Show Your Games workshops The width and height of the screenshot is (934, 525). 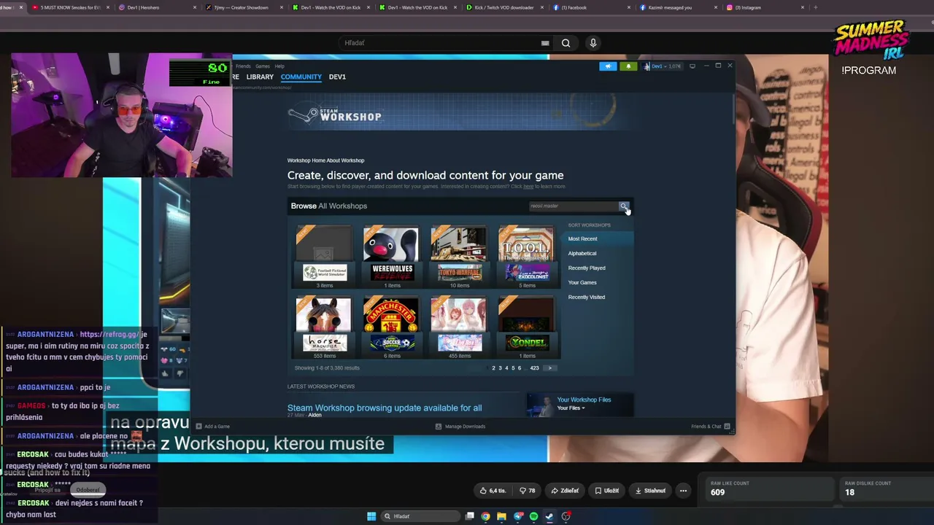click(582, 282)
